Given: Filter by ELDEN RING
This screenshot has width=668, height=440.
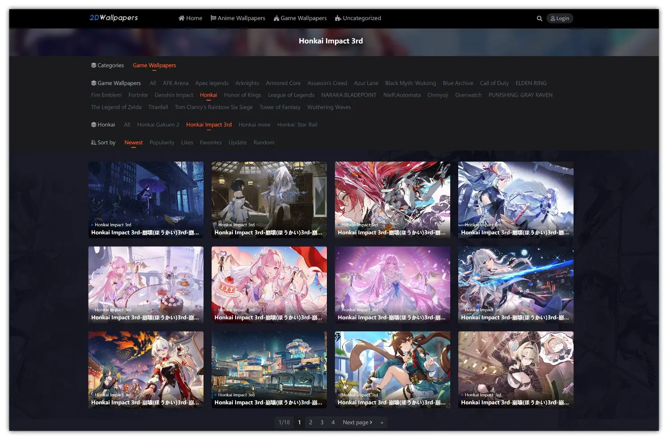Looking at the screenshot, I should (x=531, y=83).
